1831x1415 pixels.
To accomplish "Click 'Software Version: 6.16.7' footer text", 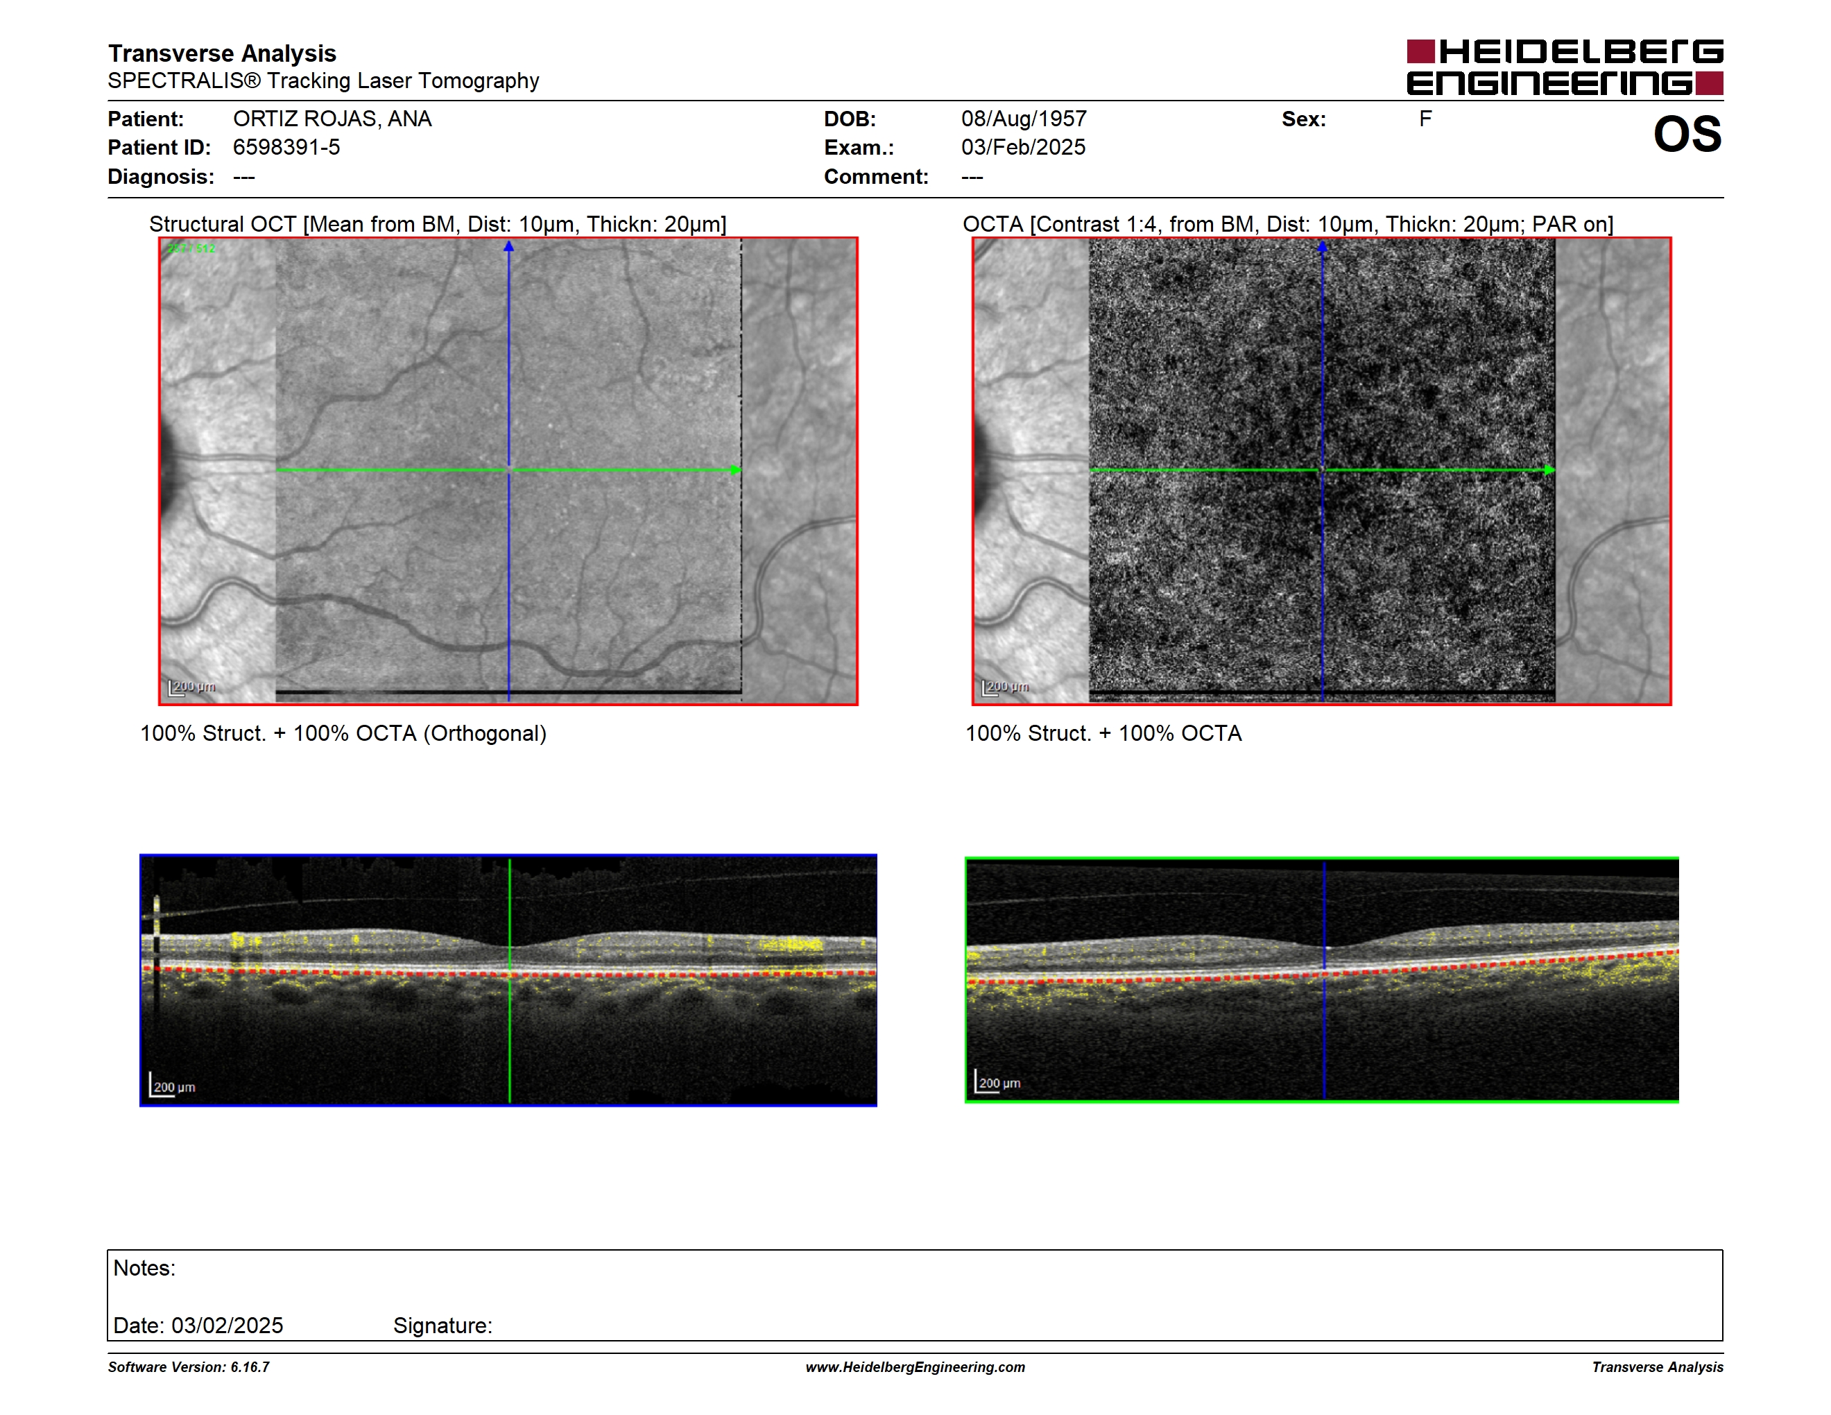I will coord(189,1367).
